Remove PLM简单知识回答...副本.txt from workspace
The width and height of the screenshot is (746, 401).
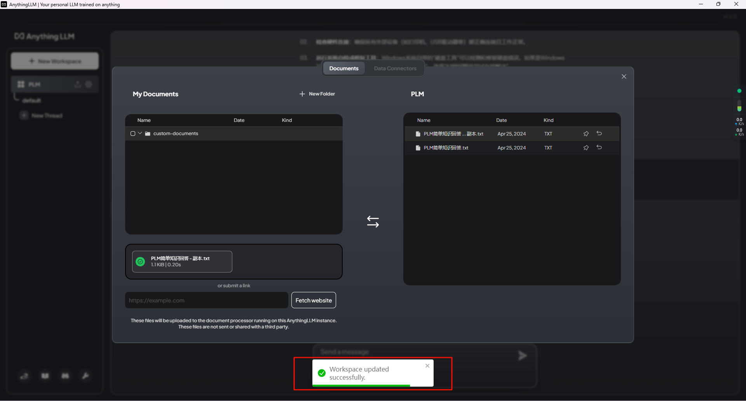(x=599, y=133)
